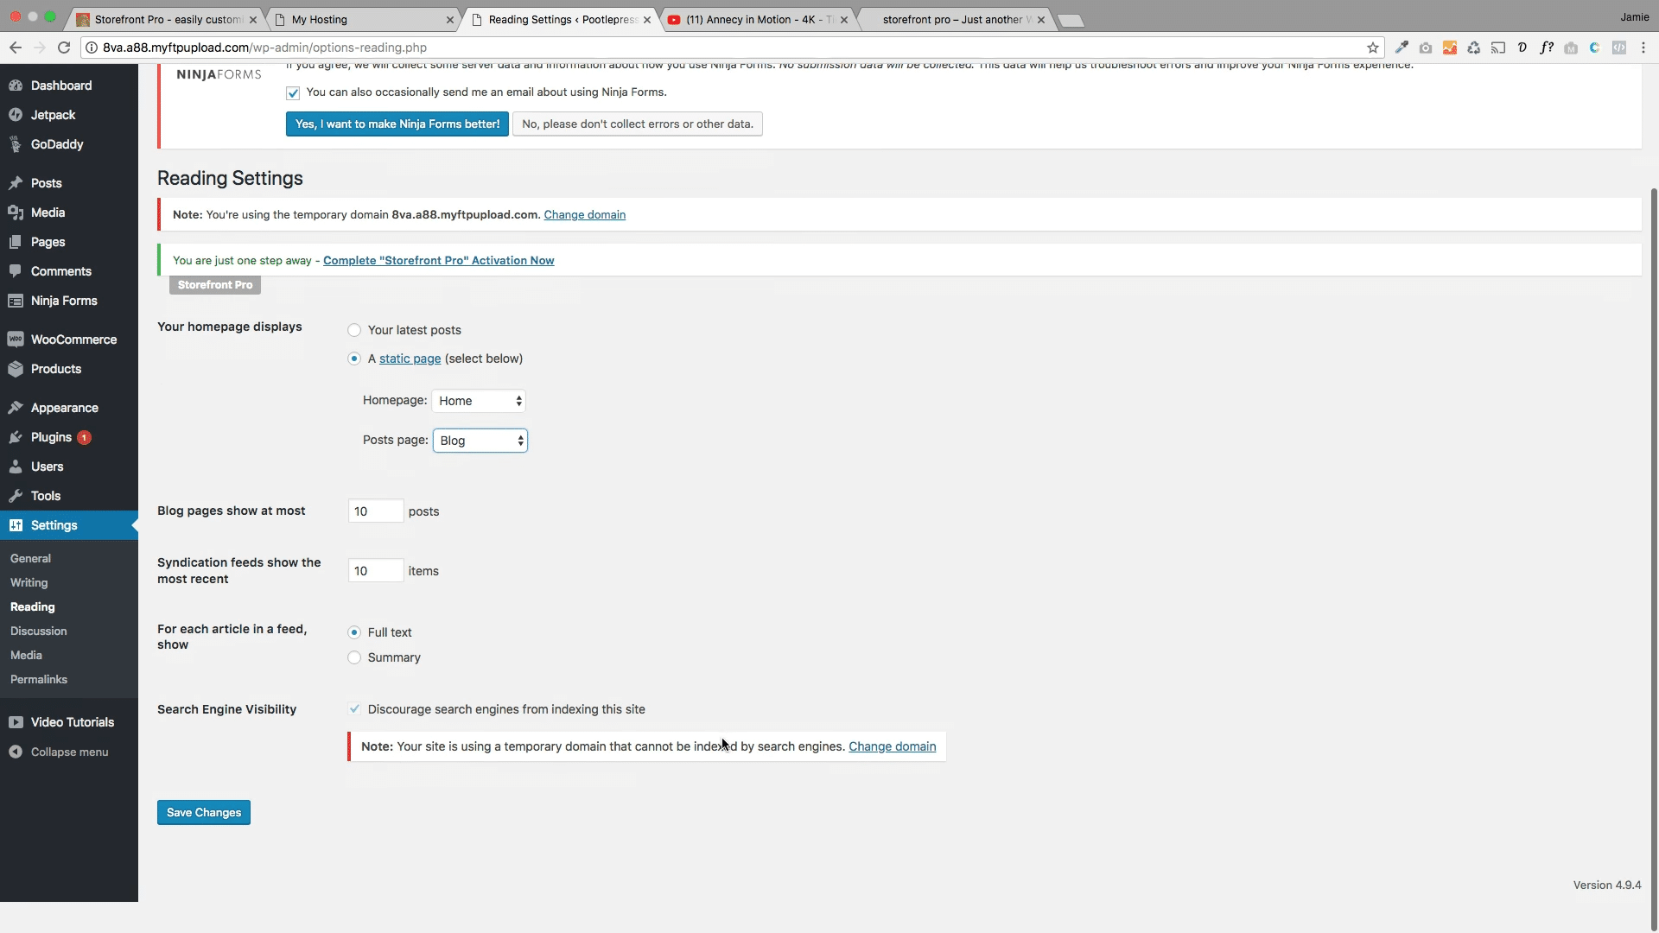Select the 'Full text' feed radio button
The width and height of the screenshot is (1659, 933).
tap(354, 632)
